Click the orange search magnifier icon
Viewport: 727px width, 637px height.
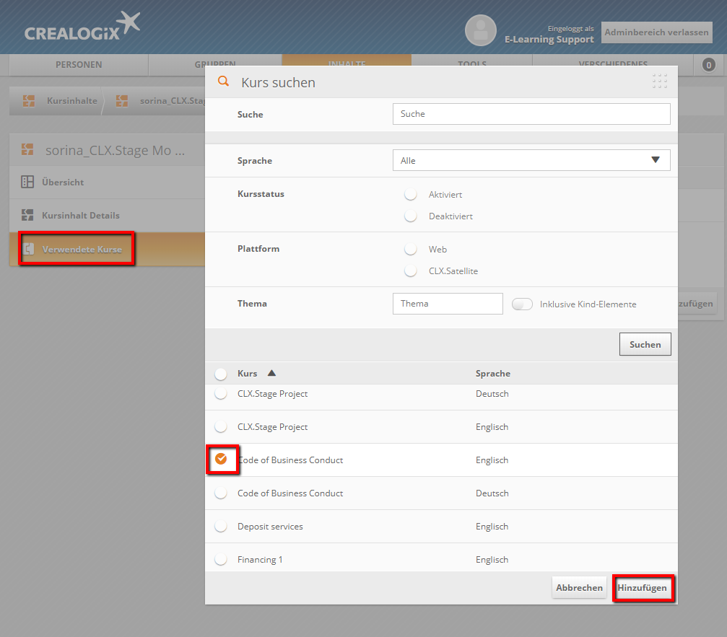pos(223,82)
